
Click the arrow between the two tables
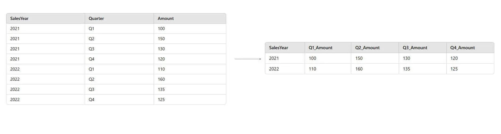(248, 59)
